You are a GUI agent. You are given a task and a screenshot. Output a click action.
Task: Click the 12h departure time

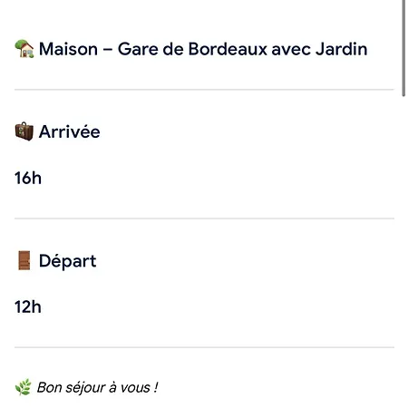coord(28,307)
